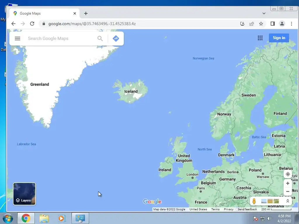
Task: Click the Warsaw city label
Action: (x=263, y=177)
